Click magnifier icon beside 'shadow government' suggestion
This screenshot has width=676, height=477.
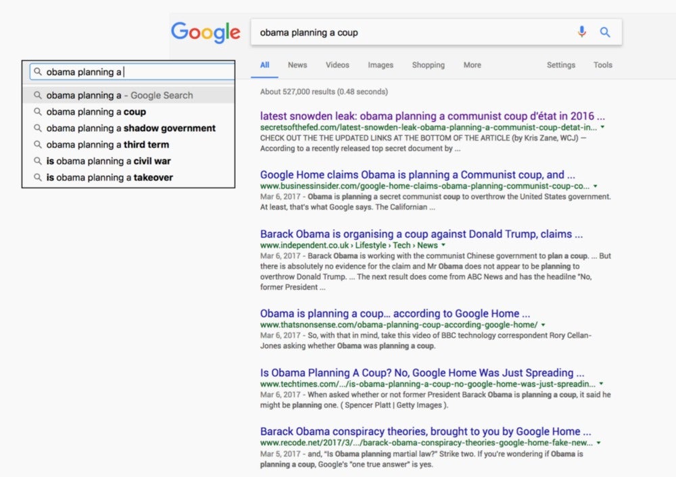tap(38, 128)
